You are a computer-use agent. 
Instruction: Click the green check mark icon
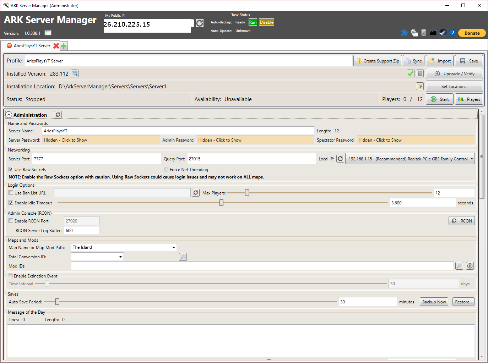[411, 73]
